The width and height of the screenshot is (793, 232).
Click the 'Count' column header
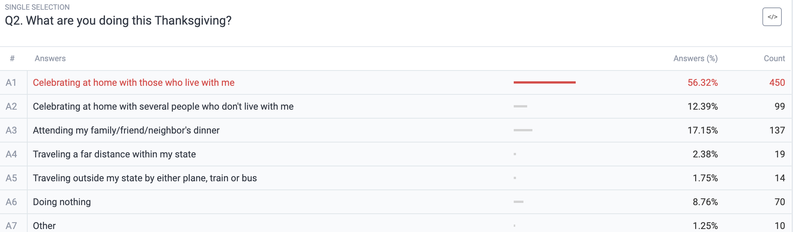pyautogui.click(x=774, y=59)
